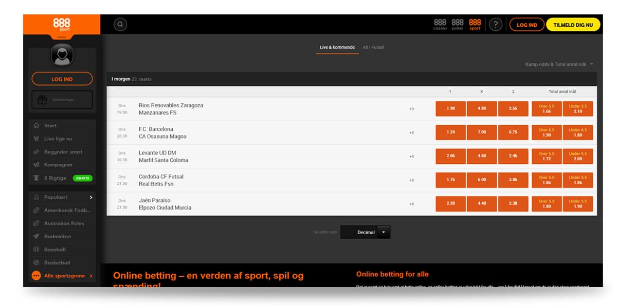Click the Amerikansk Fodbold ball icon
This screenshot has width=617, height=306.
36,210
